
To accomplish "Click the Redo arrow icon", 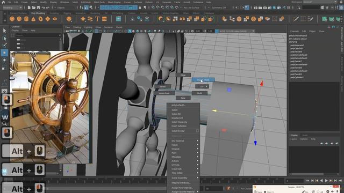I will point(48,8).
